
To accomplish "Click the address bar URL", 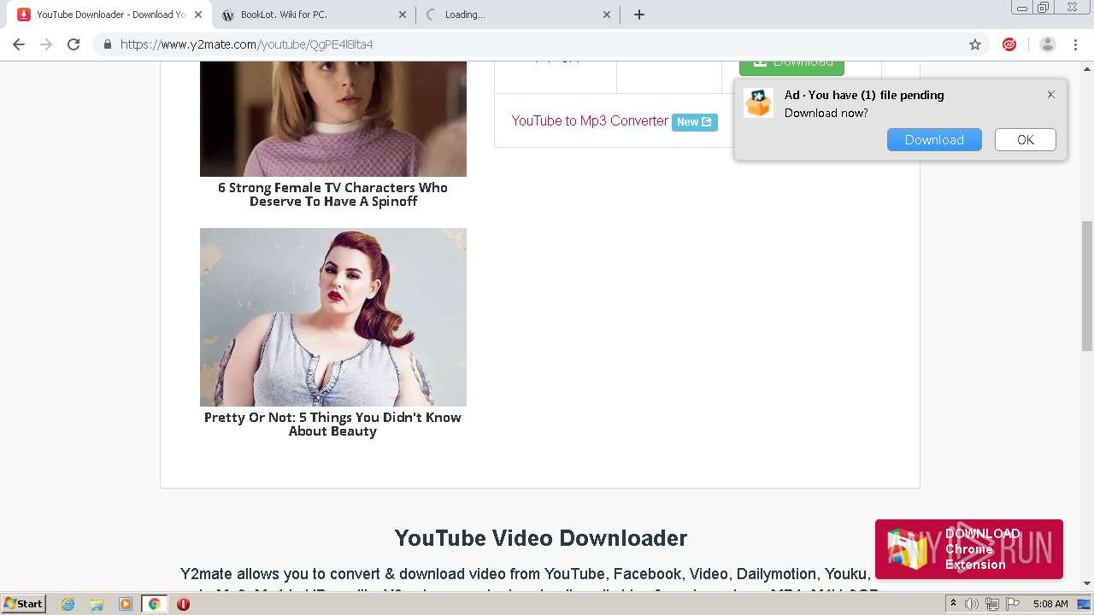I will point(246,44).
